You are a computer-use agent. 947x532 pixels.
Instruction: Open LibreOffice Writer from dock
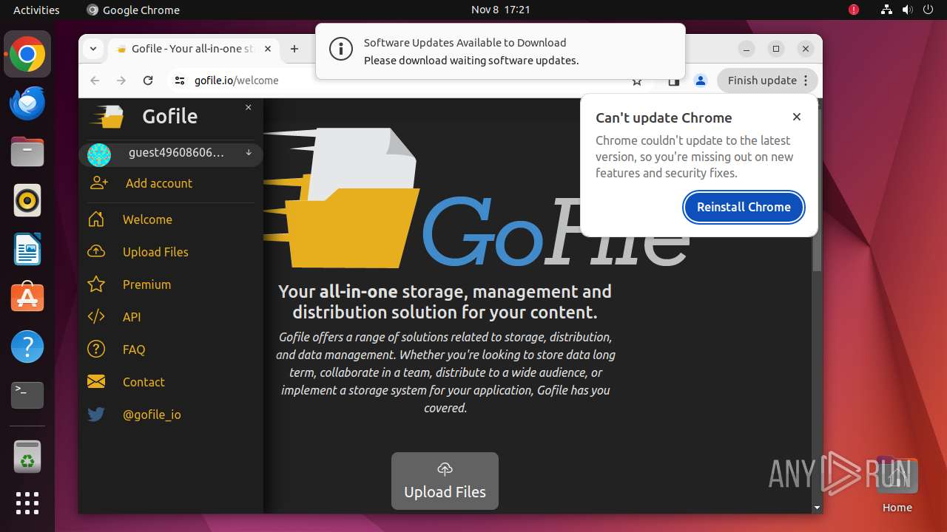[27, 249]
